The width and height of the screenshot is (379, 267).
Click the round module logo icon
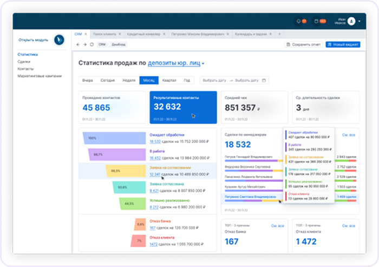point(59,40)
